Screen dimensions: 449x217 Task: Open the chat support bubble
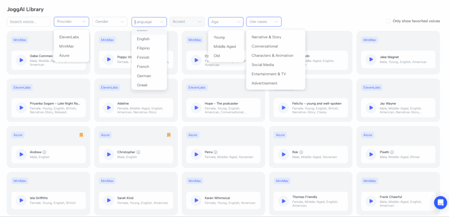point(440,202)
